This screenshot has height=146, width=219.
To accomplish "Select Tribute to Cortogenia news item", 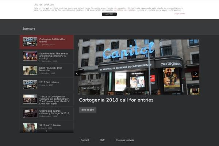I will pos(47,99).
